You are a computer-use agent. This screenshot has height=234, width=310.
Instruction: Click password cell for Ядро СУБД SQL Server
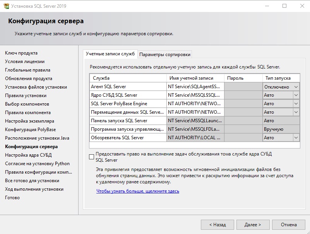[243, 95]
